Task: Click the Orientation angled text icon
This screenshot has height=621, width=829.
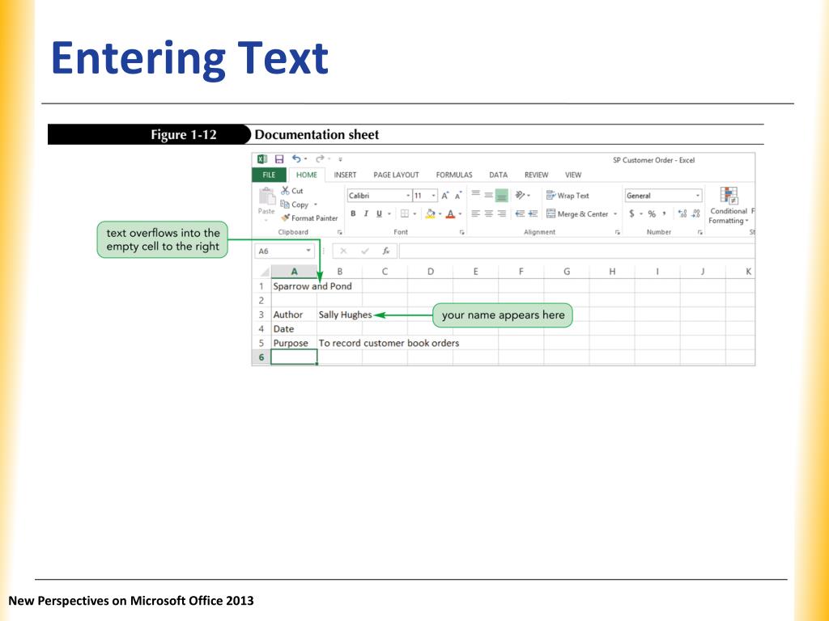Action: [x=521, y=196]
